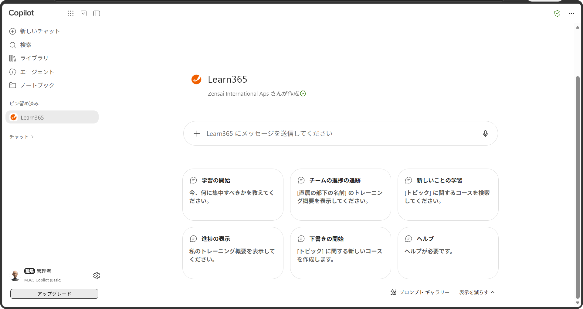The height and width of the screenshot is (309, 583).
Task: Select pinned Learn365 agent
Action: 52,117
